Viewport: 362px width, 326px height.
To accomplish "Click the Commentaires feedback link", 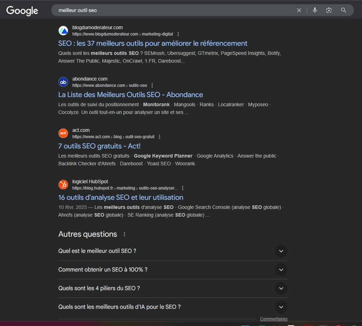I will tap(273, 319).
